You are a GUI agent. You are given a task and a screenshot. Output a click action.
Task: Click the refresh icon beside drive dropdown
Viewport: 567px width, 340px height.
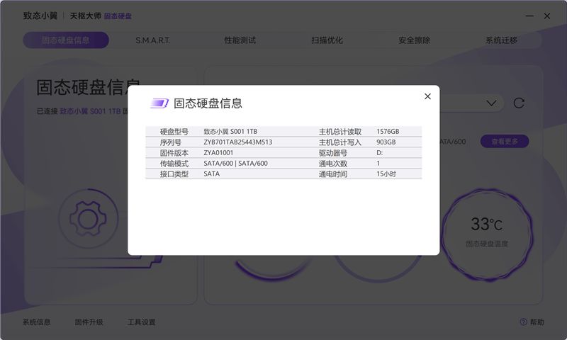coord(519,103)
